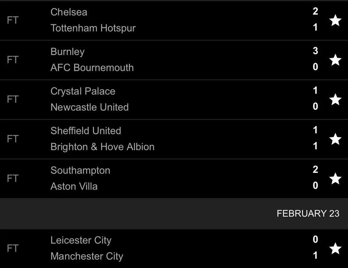Click FT status of Chelsea match

tap(13, 20)
